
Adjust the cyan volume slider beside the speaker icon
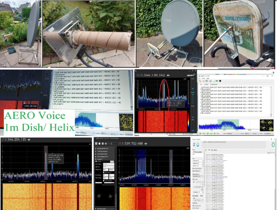point(110,143)
